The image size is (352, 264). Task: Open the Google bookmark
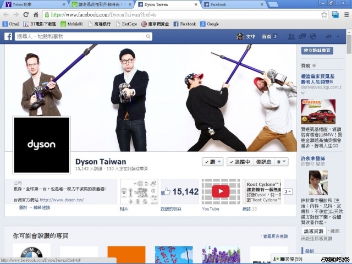(x=210, y=24)
